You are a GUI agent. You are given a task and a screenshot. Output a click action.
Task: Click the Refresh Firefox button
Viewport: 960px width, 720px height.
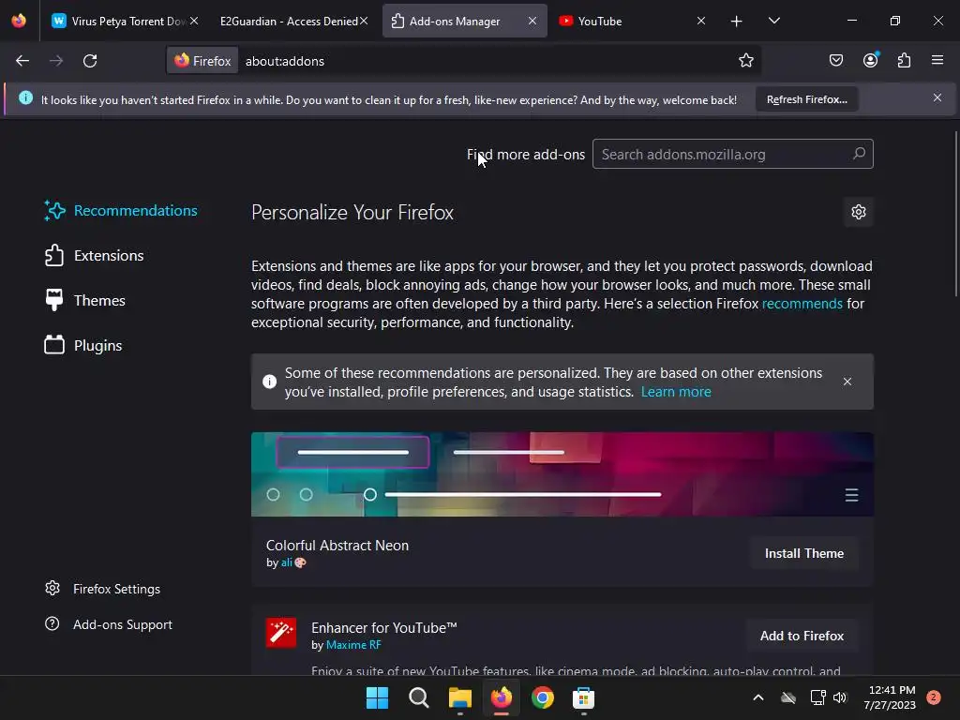806,99
